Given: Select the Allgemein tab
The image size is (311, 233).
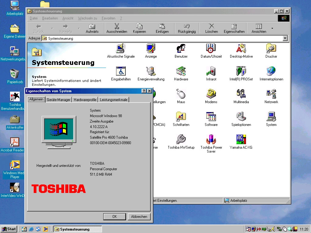Looking at the screenshot, I should click(36, 99).
